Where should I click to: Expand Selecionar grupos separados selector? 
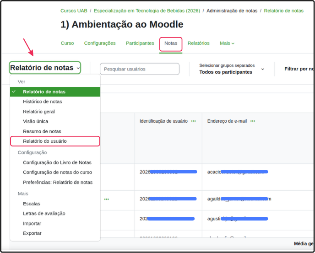231,69
